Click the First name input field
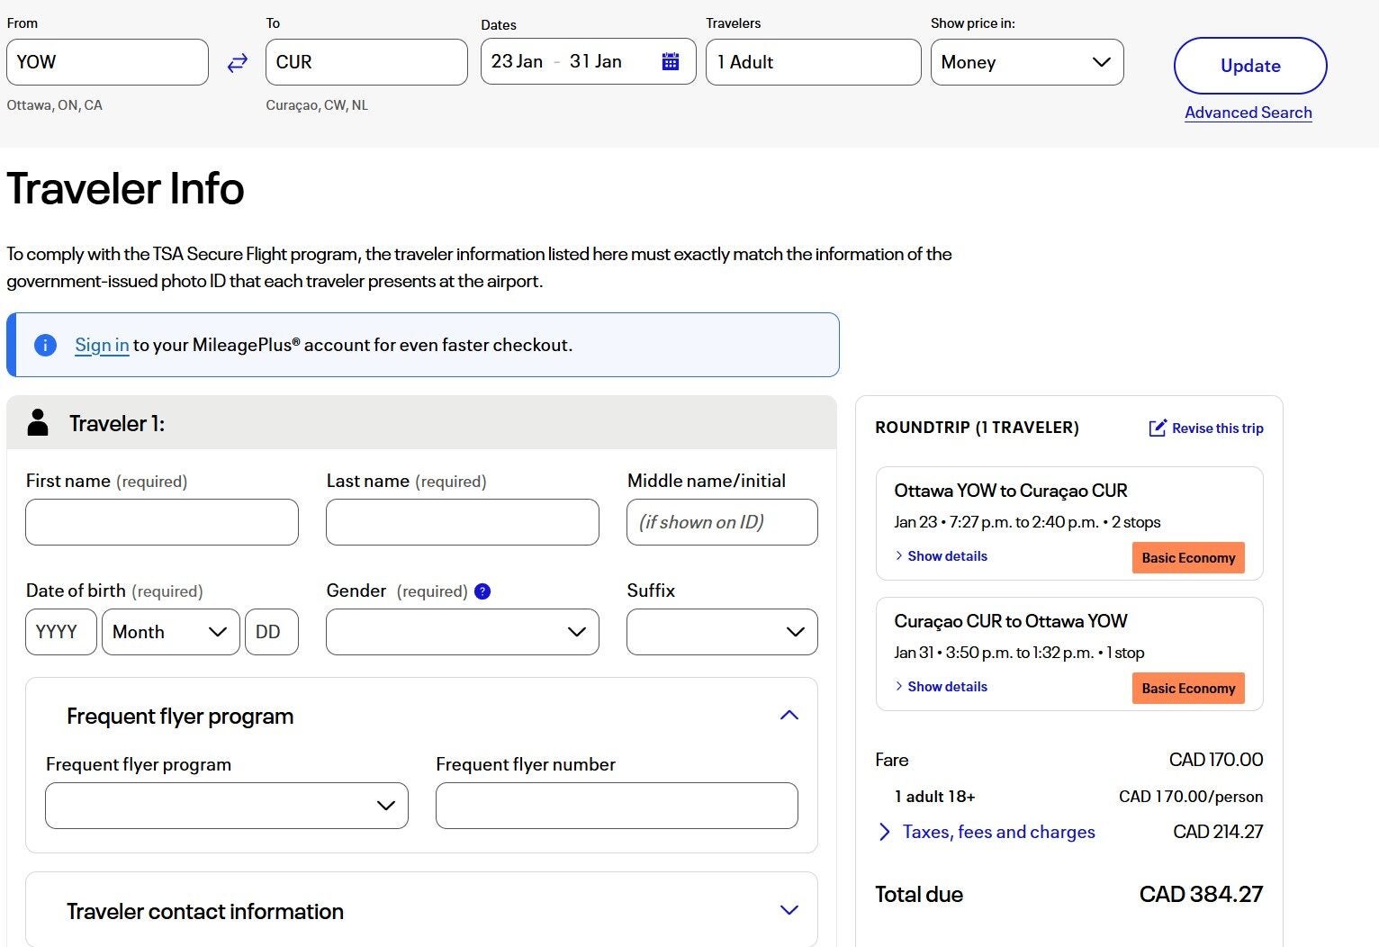This screenshot has height=947, width=1379. [162, 522]
